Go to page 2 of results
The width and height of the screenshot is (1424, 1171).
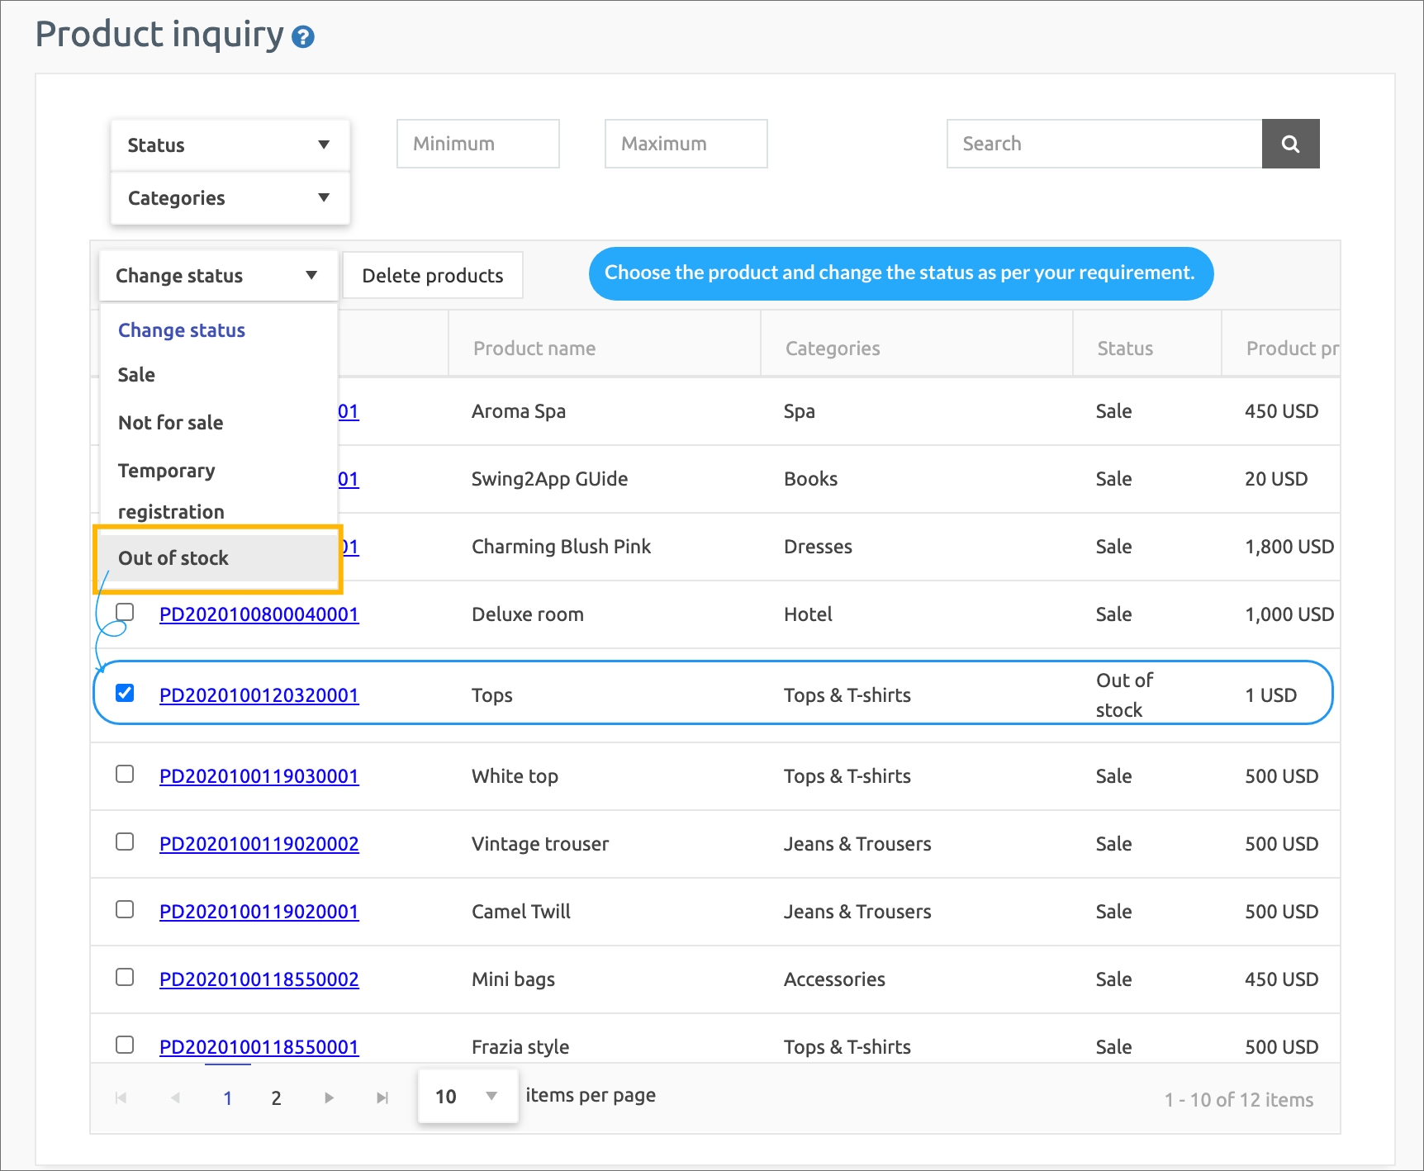coord(276,1098)
